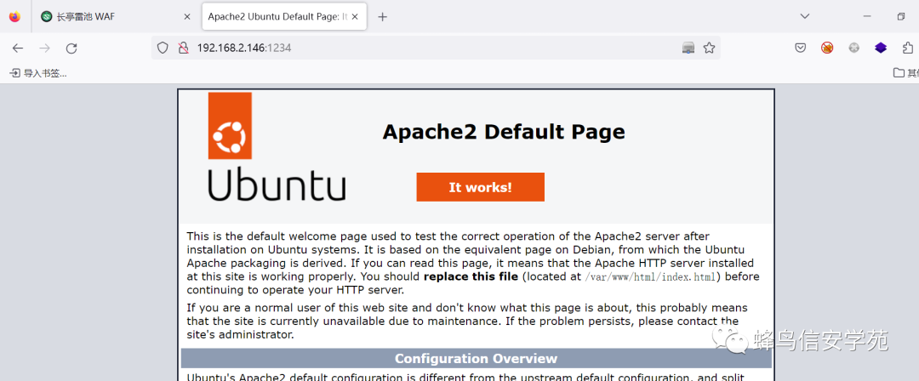Click the Apache2 Default Page heading
Screen dimensions: 919x381
point(504,131)
